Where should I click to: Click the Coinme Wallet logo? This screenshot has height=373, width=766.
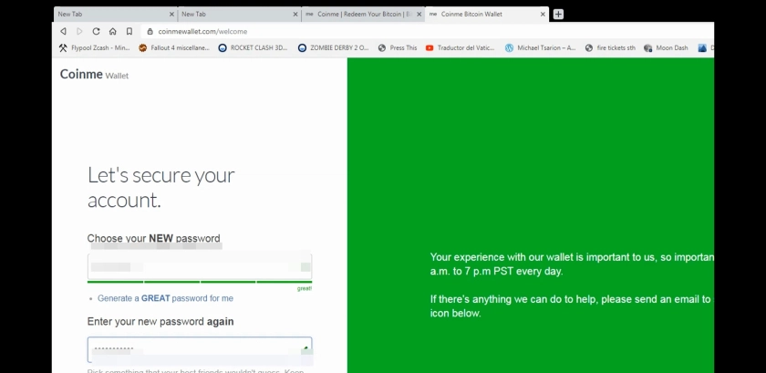click(x=94, y=74)
